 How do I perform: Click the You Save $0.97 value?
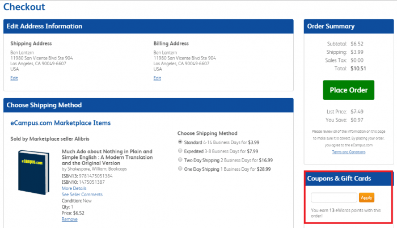[357, 120]
